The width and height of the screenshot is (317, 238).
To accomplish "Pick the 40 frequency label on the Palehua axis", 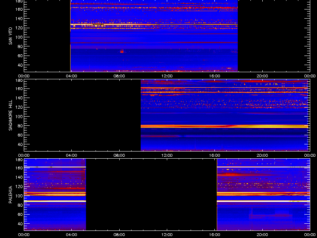I will tap(21, 224).
